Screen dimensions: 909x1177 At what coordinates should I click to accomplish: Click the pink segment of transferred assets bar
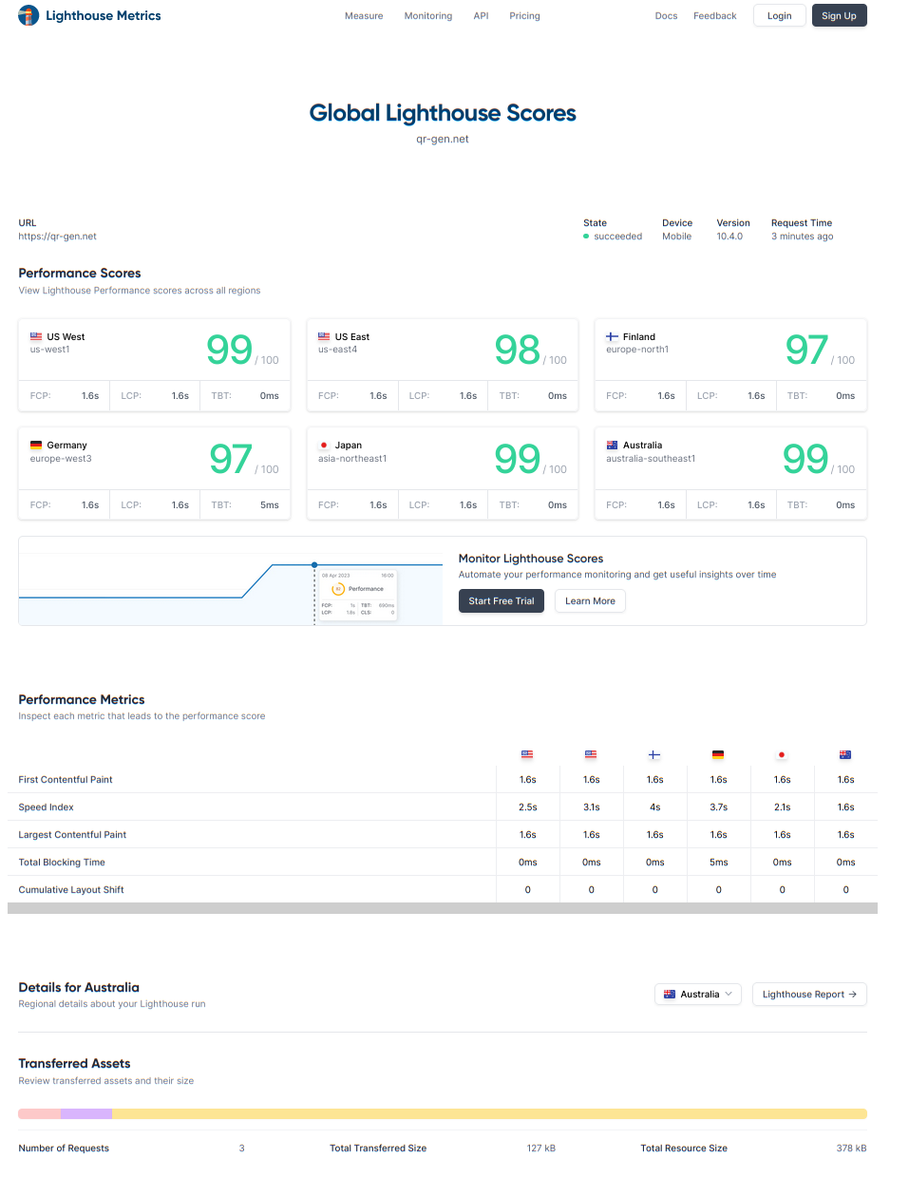pyautogui.click(x=40, y=1113)
